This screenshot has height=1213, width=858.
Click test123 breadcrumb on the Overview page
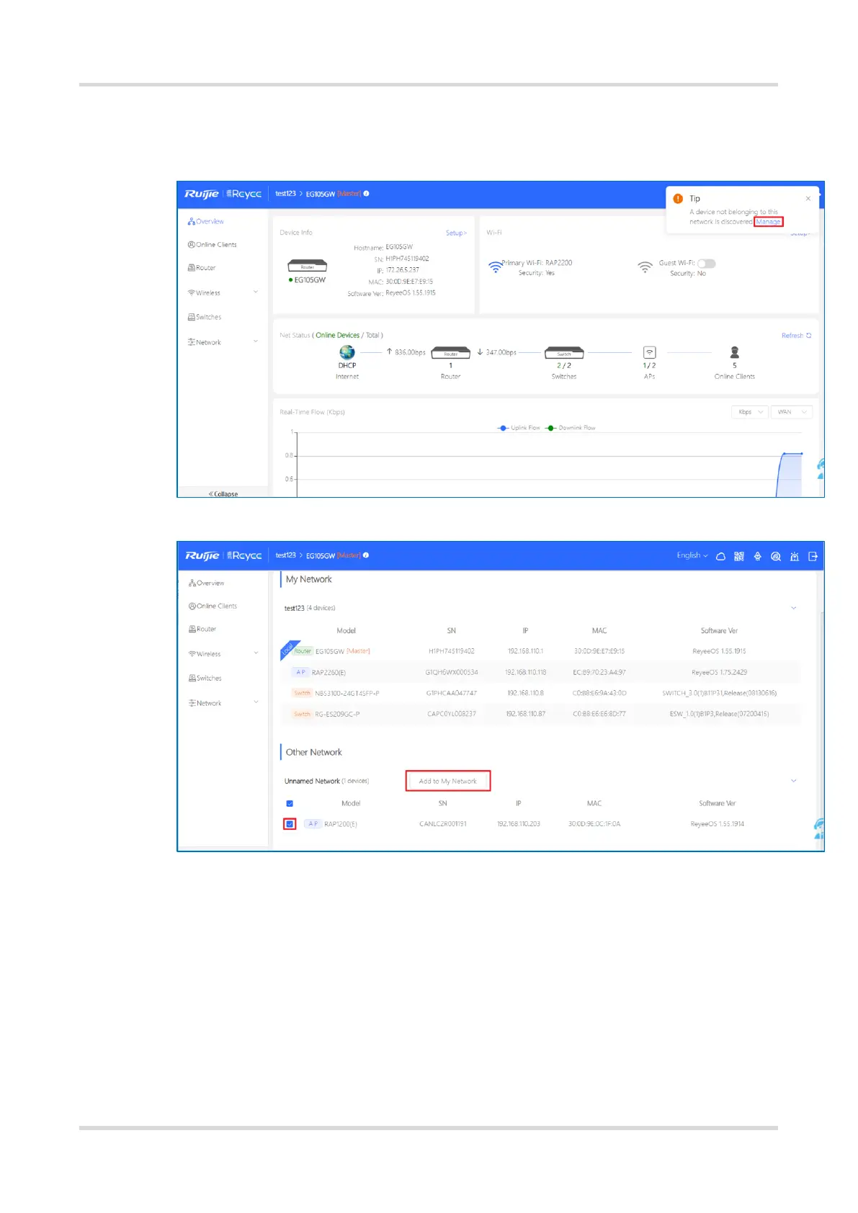tap(286, 194)
